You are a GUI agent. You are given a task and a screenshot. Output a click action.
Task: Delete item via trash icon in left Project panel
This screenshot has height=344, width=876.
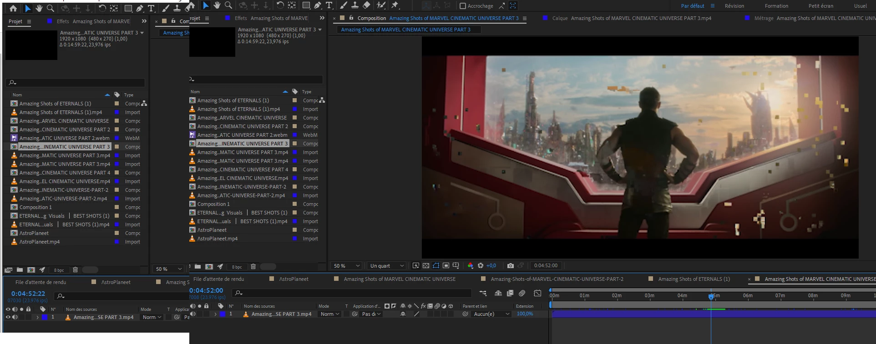pyautogui.click(x=75, y=270)
